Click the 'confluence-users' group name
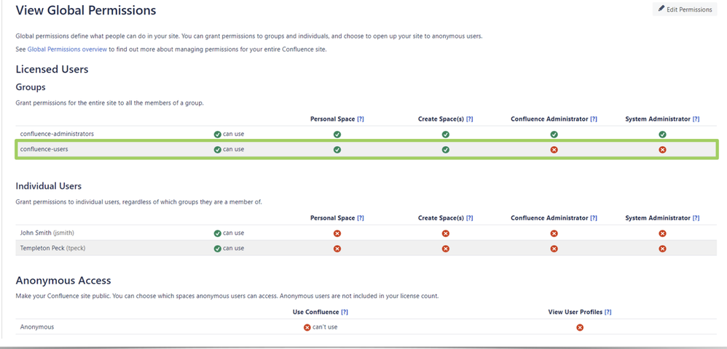Viewport: 727px width, 349px height. click(44, 149)
